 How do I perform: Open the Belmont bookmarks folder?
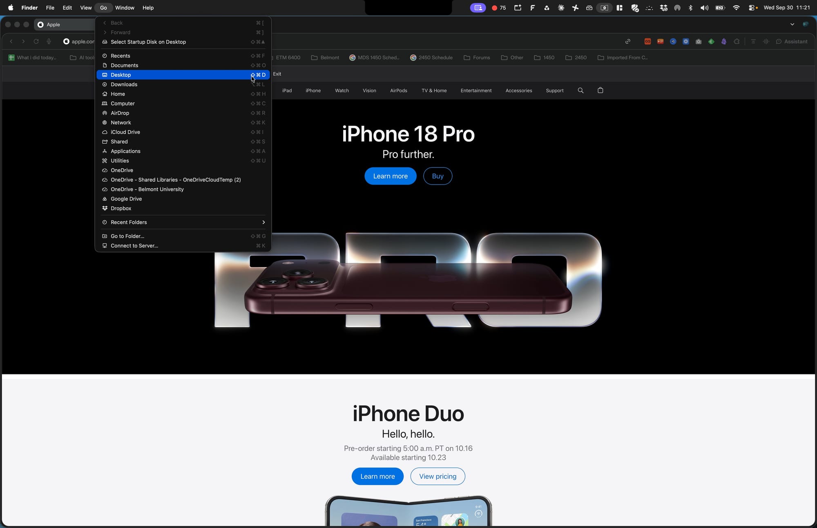[325, 58]
